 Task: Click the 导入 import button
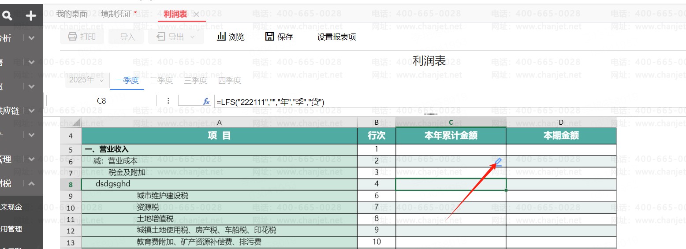(x=127, y=37)
